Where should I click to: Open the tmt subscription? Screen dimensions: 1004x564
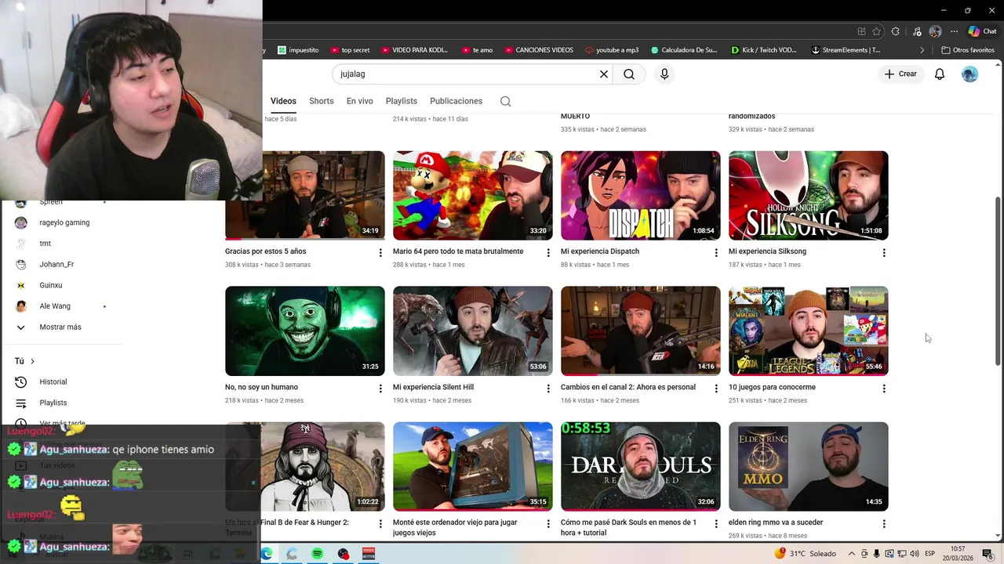click(x=45, y=244)
